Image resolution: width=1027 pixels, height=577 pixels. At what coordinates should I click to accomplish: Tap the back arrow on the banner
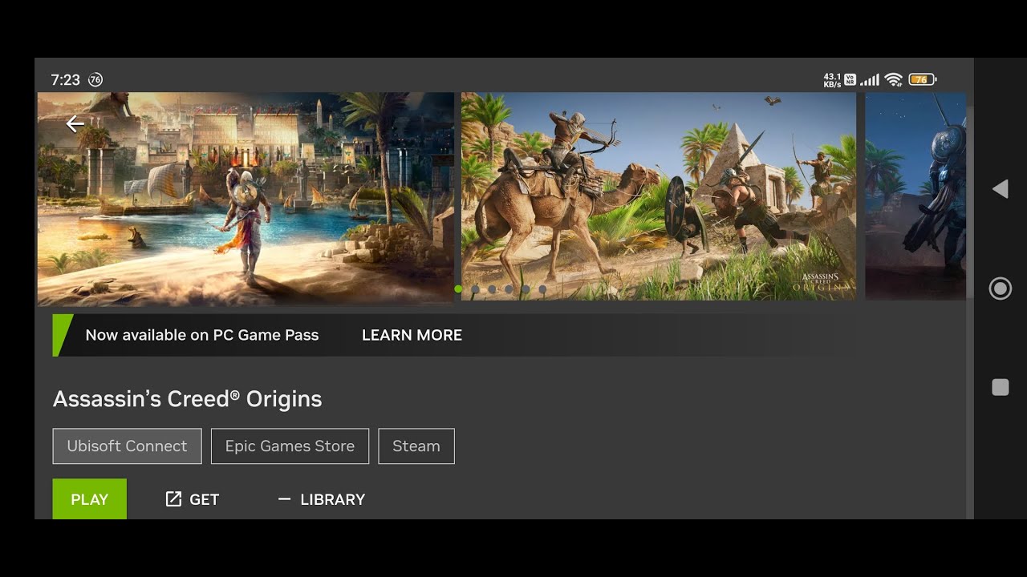(x=75, y=124)
